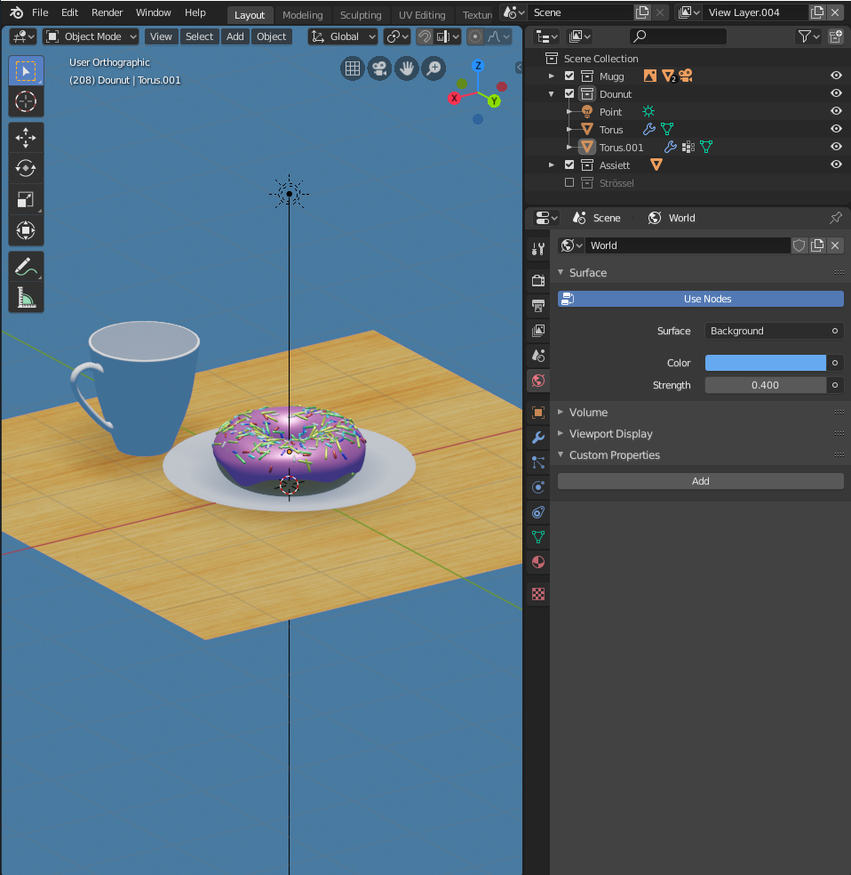851x875 pixels.
Task: Select the Scale tool in the toolbar
Action: (26, 200)
